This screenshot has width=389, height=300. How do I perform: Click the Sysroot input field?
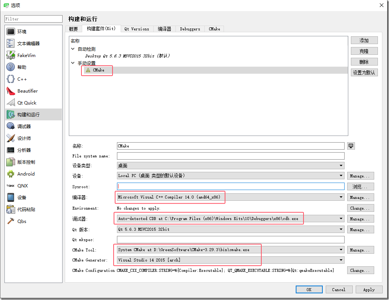[231, 186]
